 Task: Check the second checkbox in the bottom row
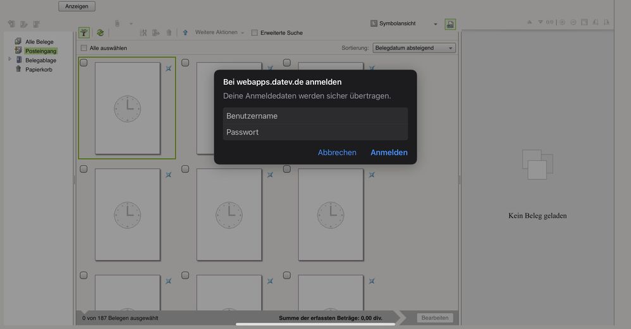[185, 275]
